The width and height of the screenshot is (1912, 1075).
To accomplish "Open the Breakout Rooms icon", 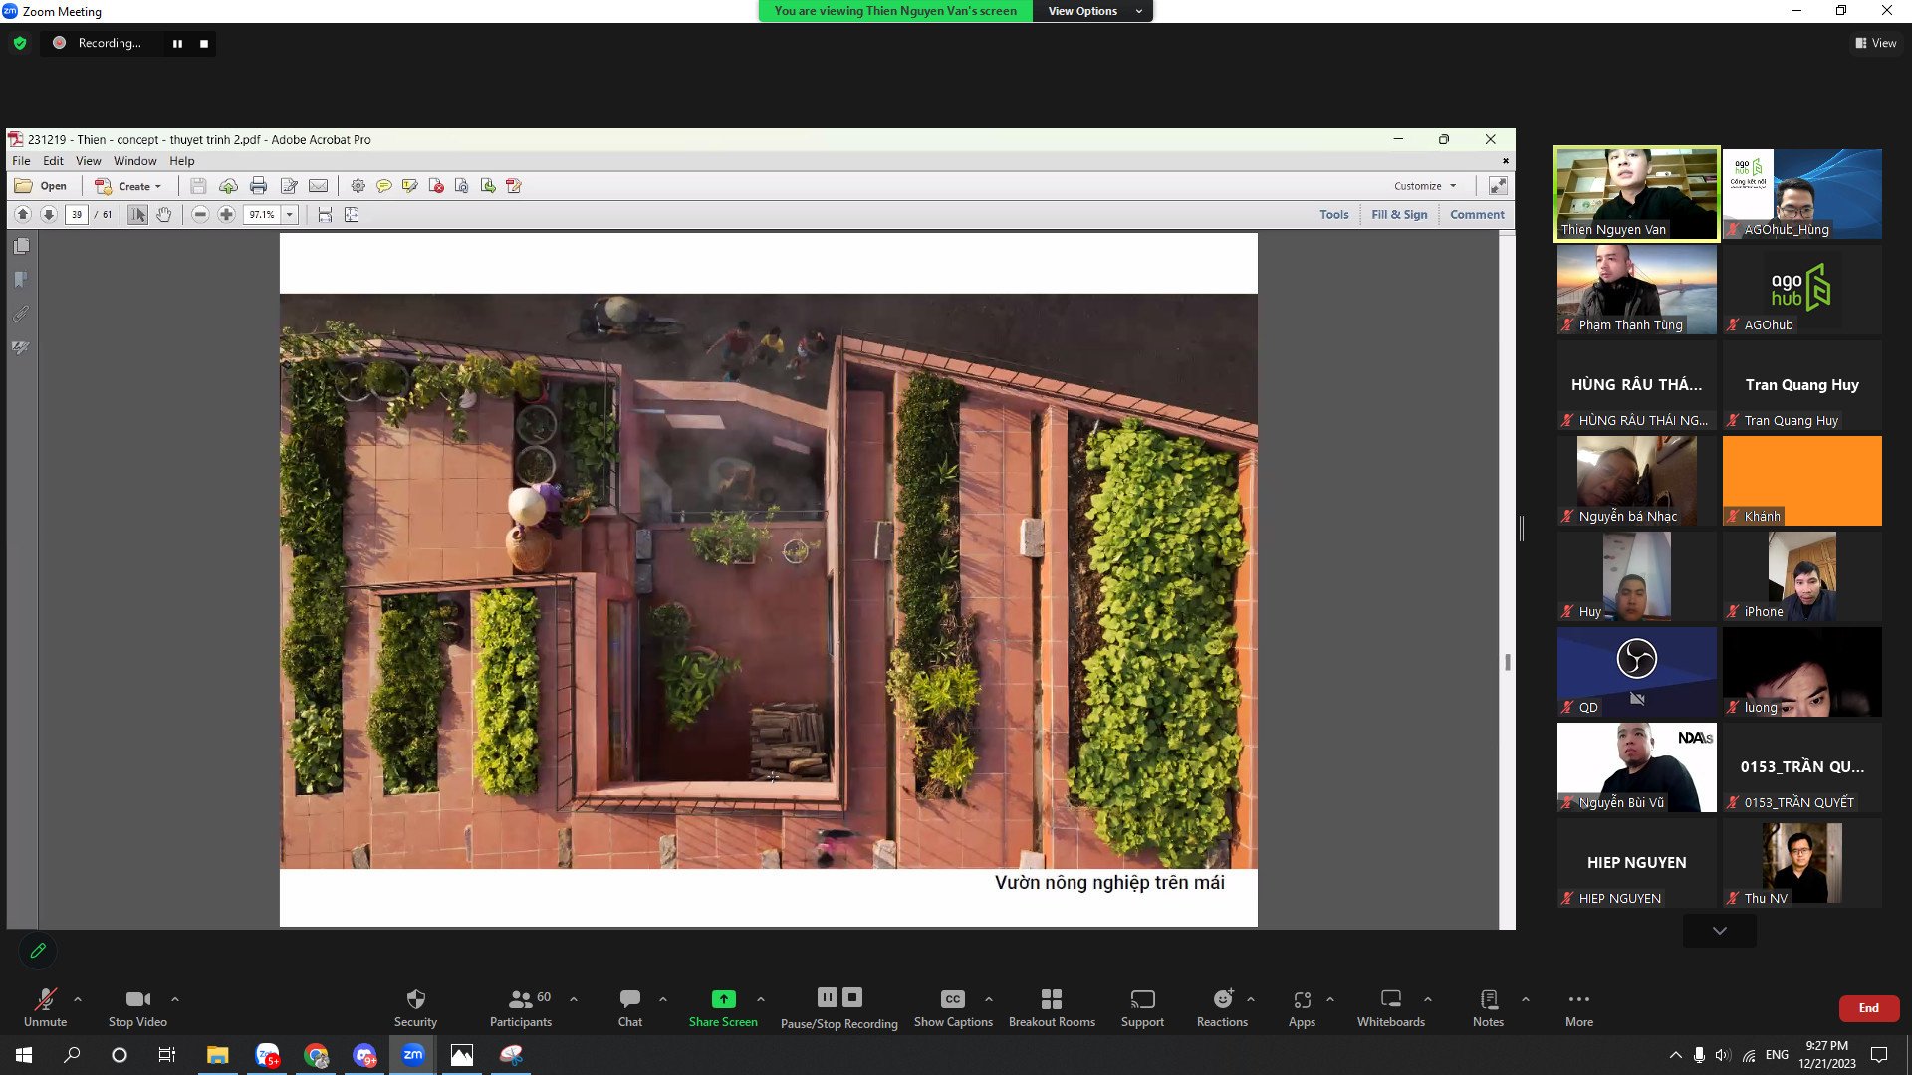I will [1051, 999].
